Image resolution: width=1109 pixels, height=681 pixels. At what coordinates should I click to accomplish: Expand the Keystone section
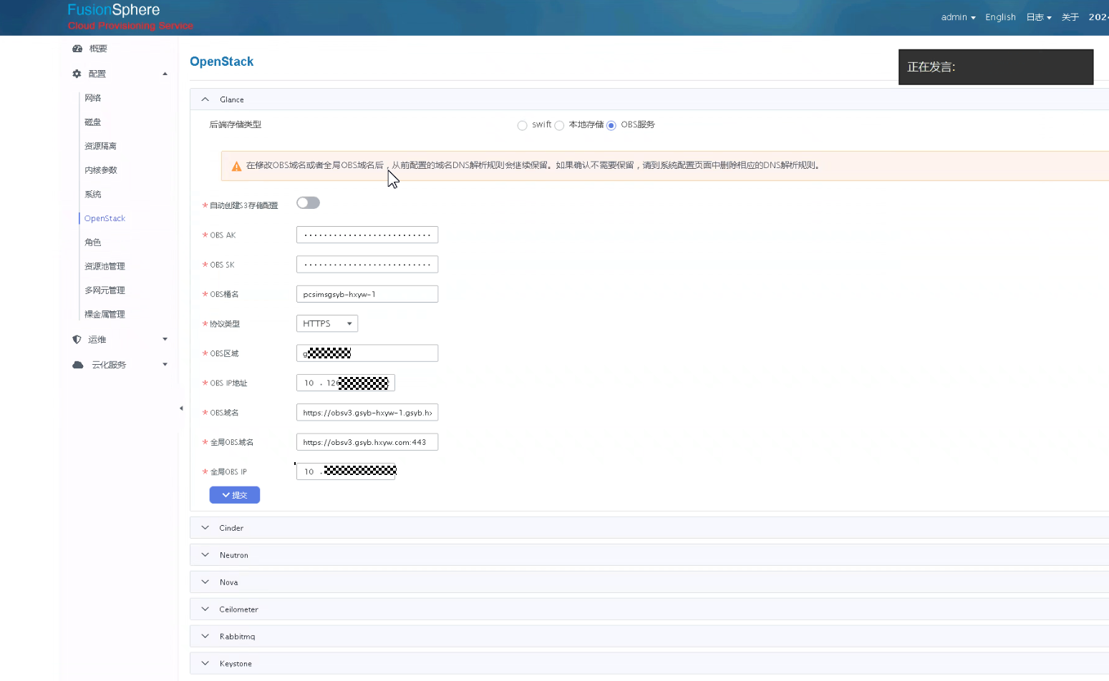(649, 664)
